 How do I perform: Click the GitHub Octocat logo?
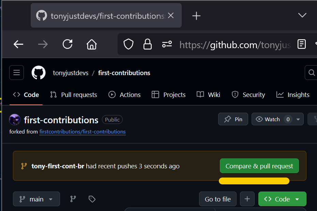[x=39, y=72]
